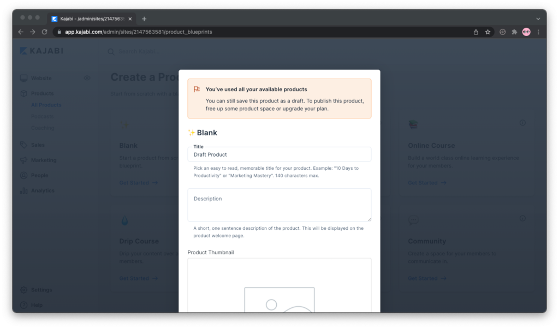The width and height of the screenshot is (559, 328).
Task: Click the Settings gear icon
Action: point(23,290)
